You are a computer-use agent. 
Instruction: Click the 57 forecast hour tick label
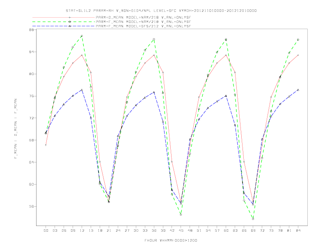click(217, 230)
